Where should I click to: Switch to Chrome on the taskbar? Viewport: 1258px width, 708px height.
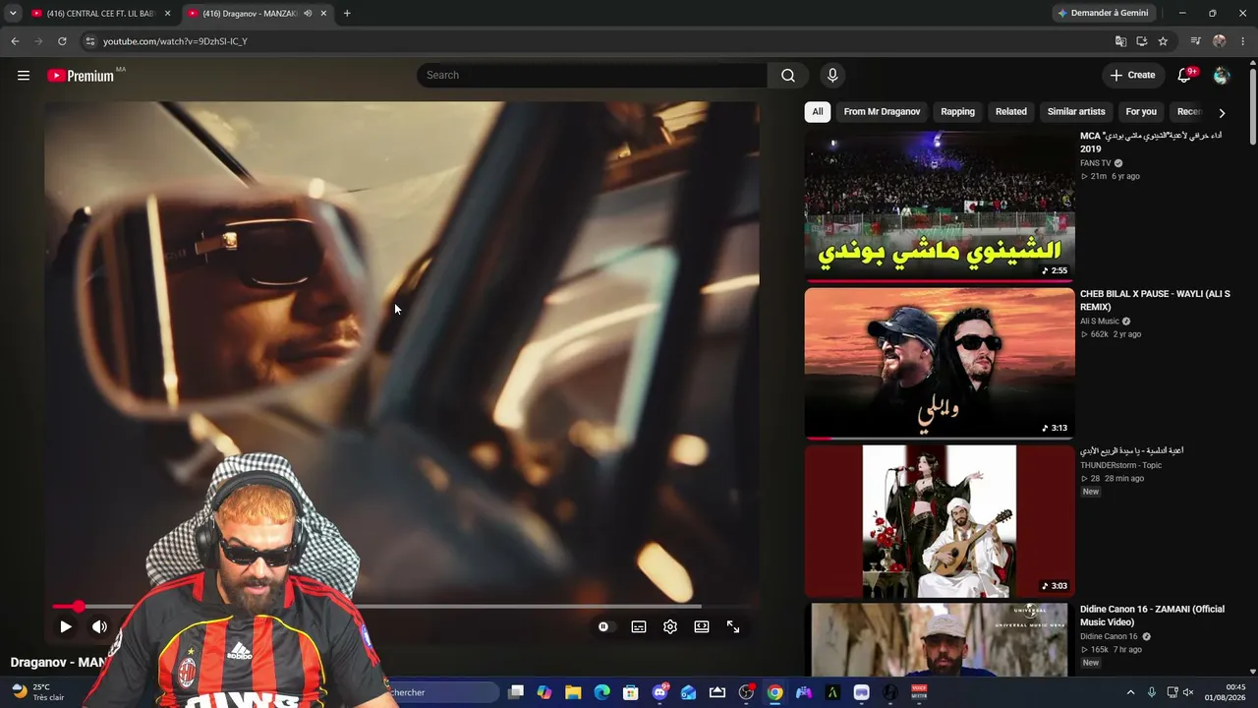[775, 692]
